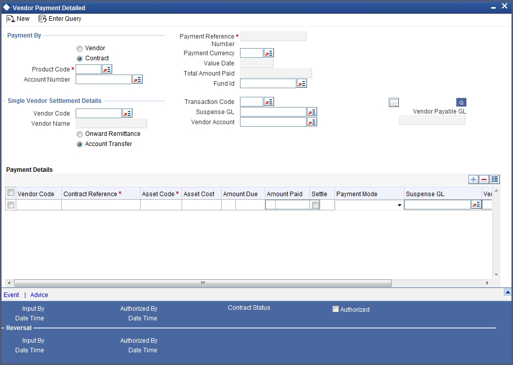This screenshot has height=365, width=513.
Task: Open the Fund Id lookup icon
Action: (x=301, y=83)
